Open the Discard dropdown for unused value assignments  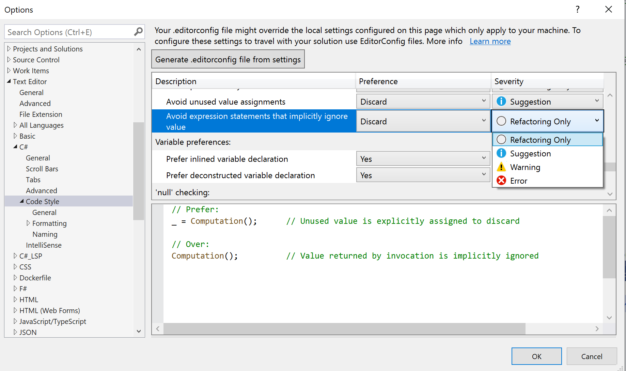tap(484, 101)
